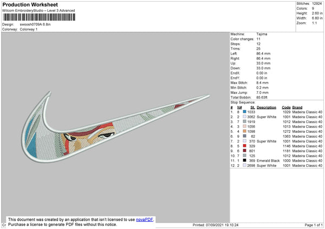
Task: Click the Stop Sequence heading
Action: click(243, 103)
